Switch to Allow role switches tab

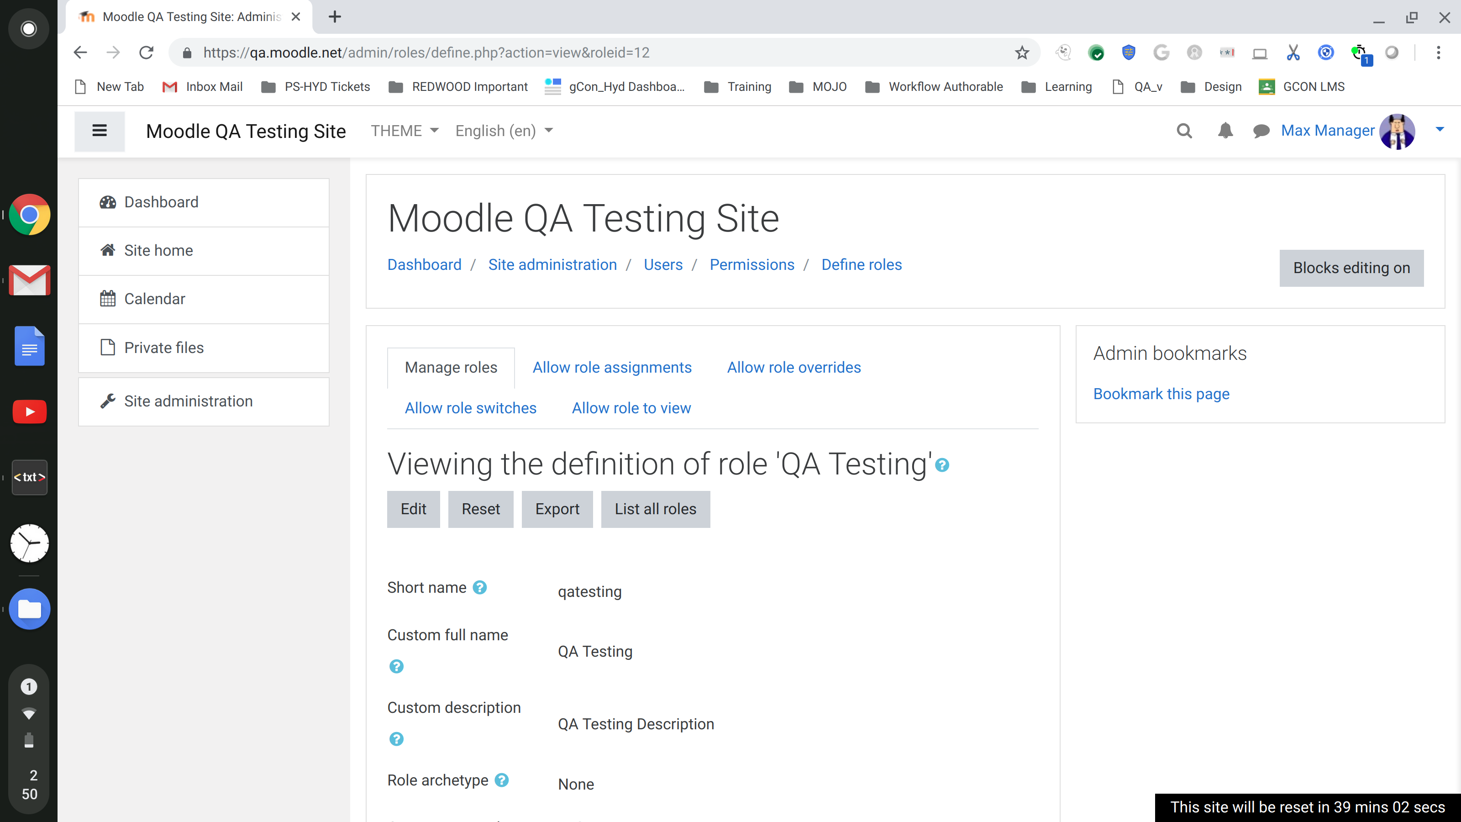tap(470, 408)
